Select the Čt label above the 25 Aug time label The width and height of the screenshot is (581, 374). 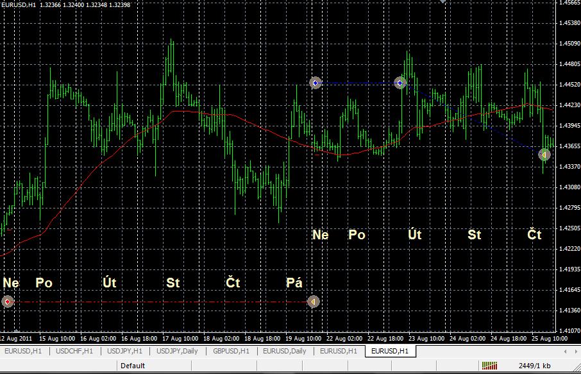pyautogui.click(x=534, y=235)
